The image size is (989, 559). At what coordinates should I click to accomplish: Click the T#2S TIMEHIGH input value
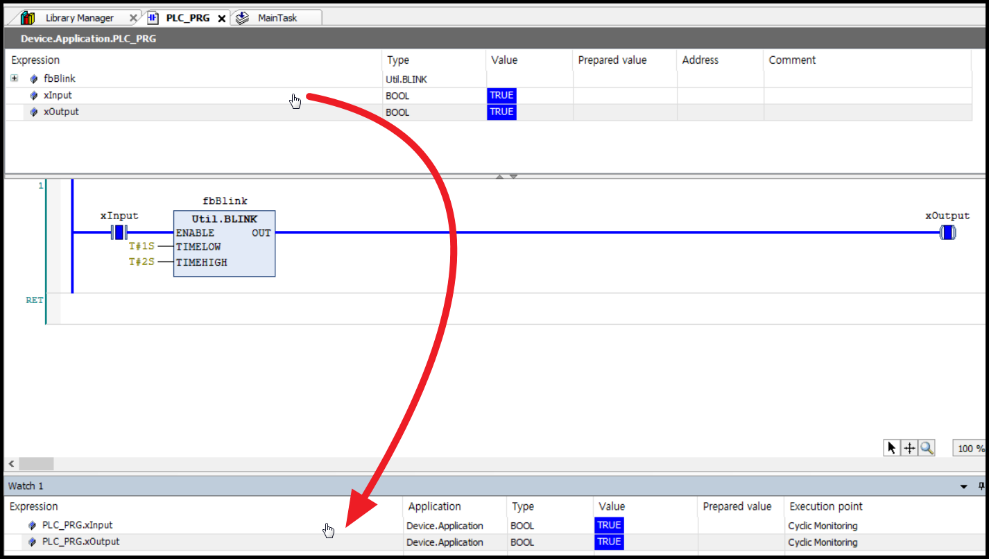pyautogui.click(x=141, y=262)
